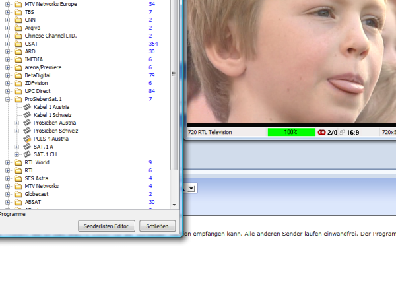Click the arena/Premiere folder icon
The width and height of the screenshot is (396, 297).
18,67
